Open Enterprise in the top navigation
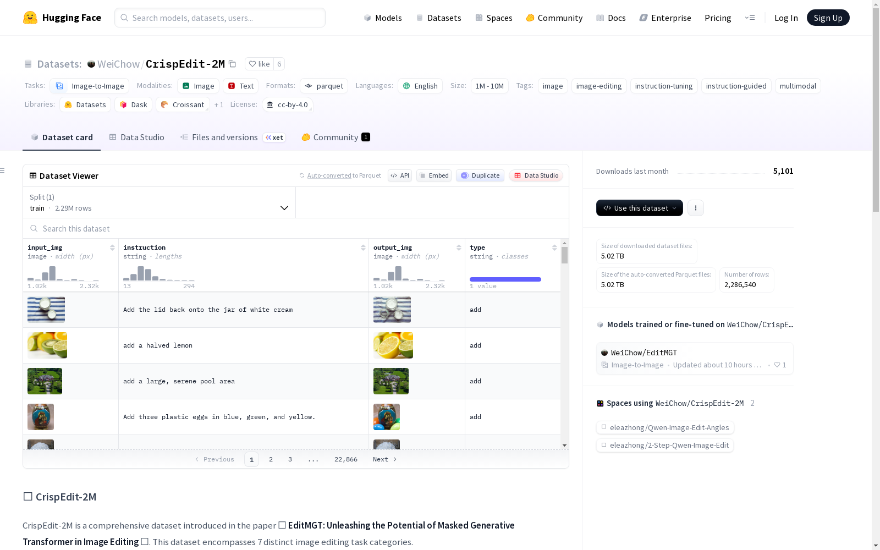Viewport: 880px width, 550px height. click(x=665, y=18)
